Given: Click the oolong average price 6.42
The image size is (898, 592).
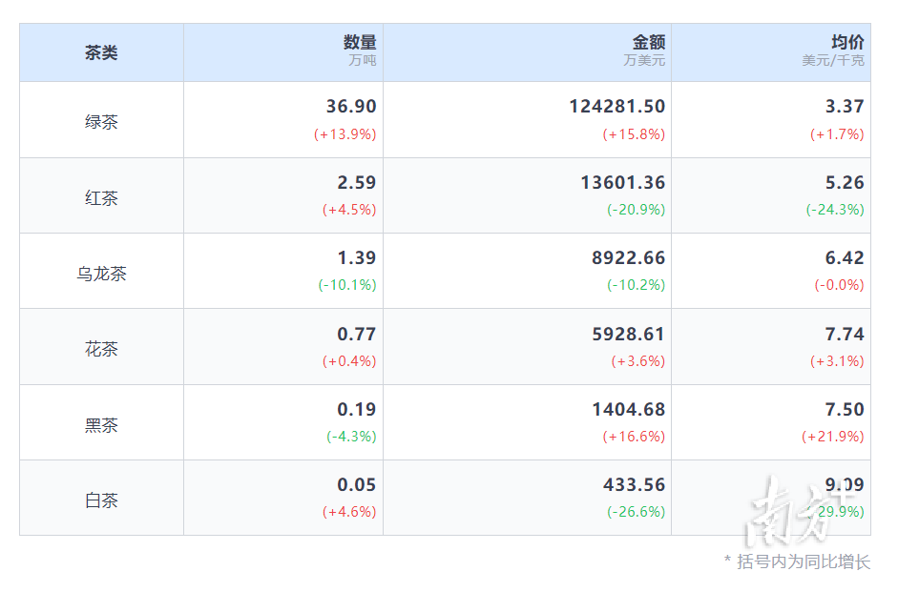Looking at the screenshot, I should pos(845,258).
